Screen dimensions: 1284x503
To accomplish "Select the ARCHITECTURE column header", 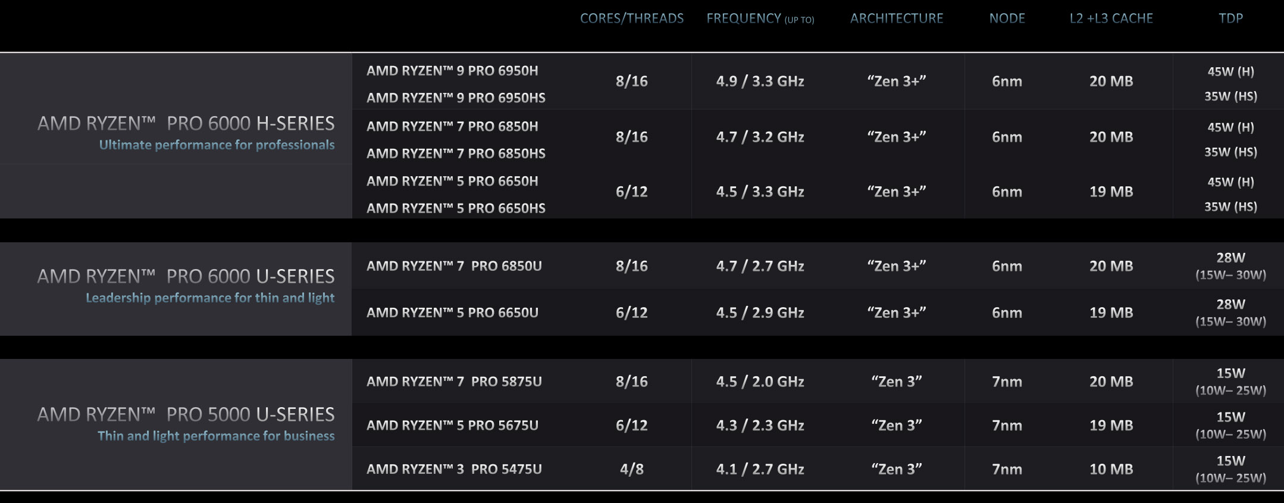I will click(897, 18).
